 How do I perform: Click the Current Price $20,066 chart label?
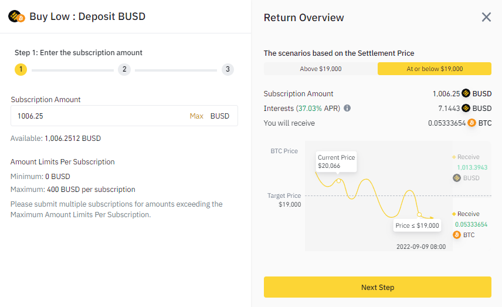coord(337,161)
